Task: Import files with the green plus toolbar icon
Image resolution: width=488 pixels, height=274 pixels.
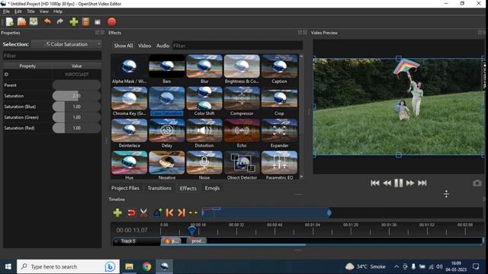Action: click(x=74, y=22)
